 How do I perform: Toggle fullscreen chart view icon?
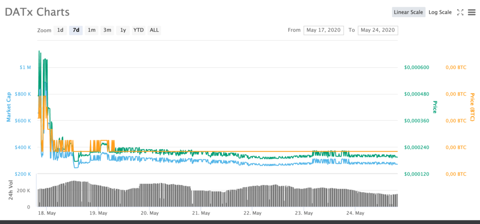460,12
